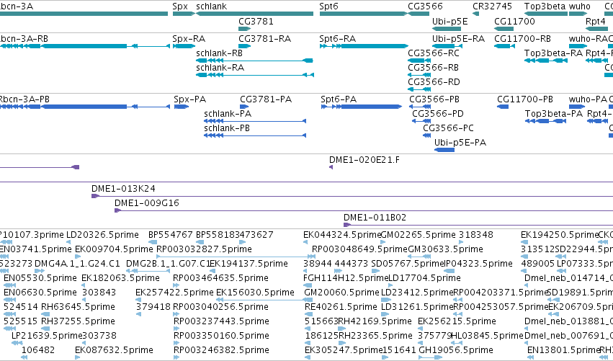Viewport: 613px width, 361px height.
Task: Select protein schlank-PA label
Action: pyautogui.click(x=228, y=114)
